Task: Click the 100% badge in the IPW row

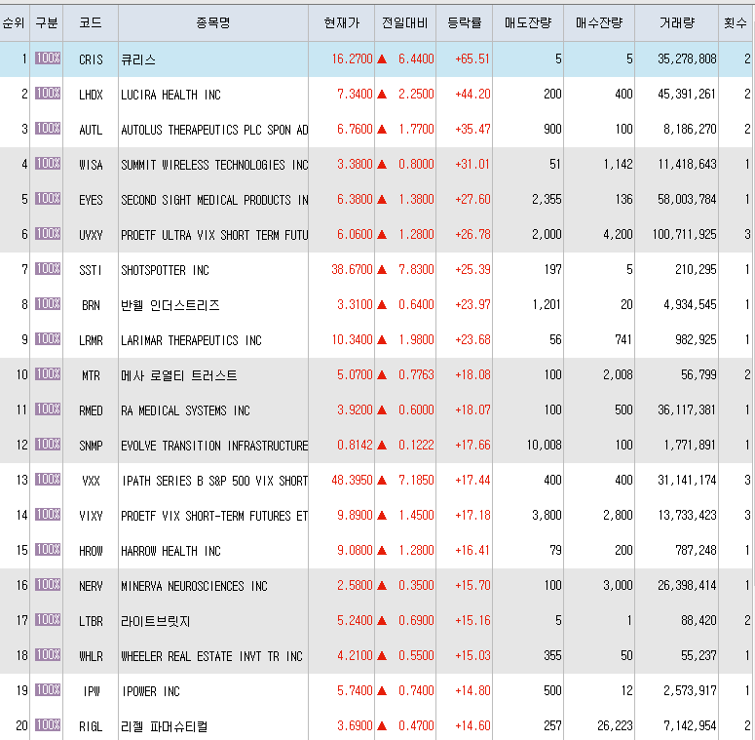Action: tap(48, 690)
